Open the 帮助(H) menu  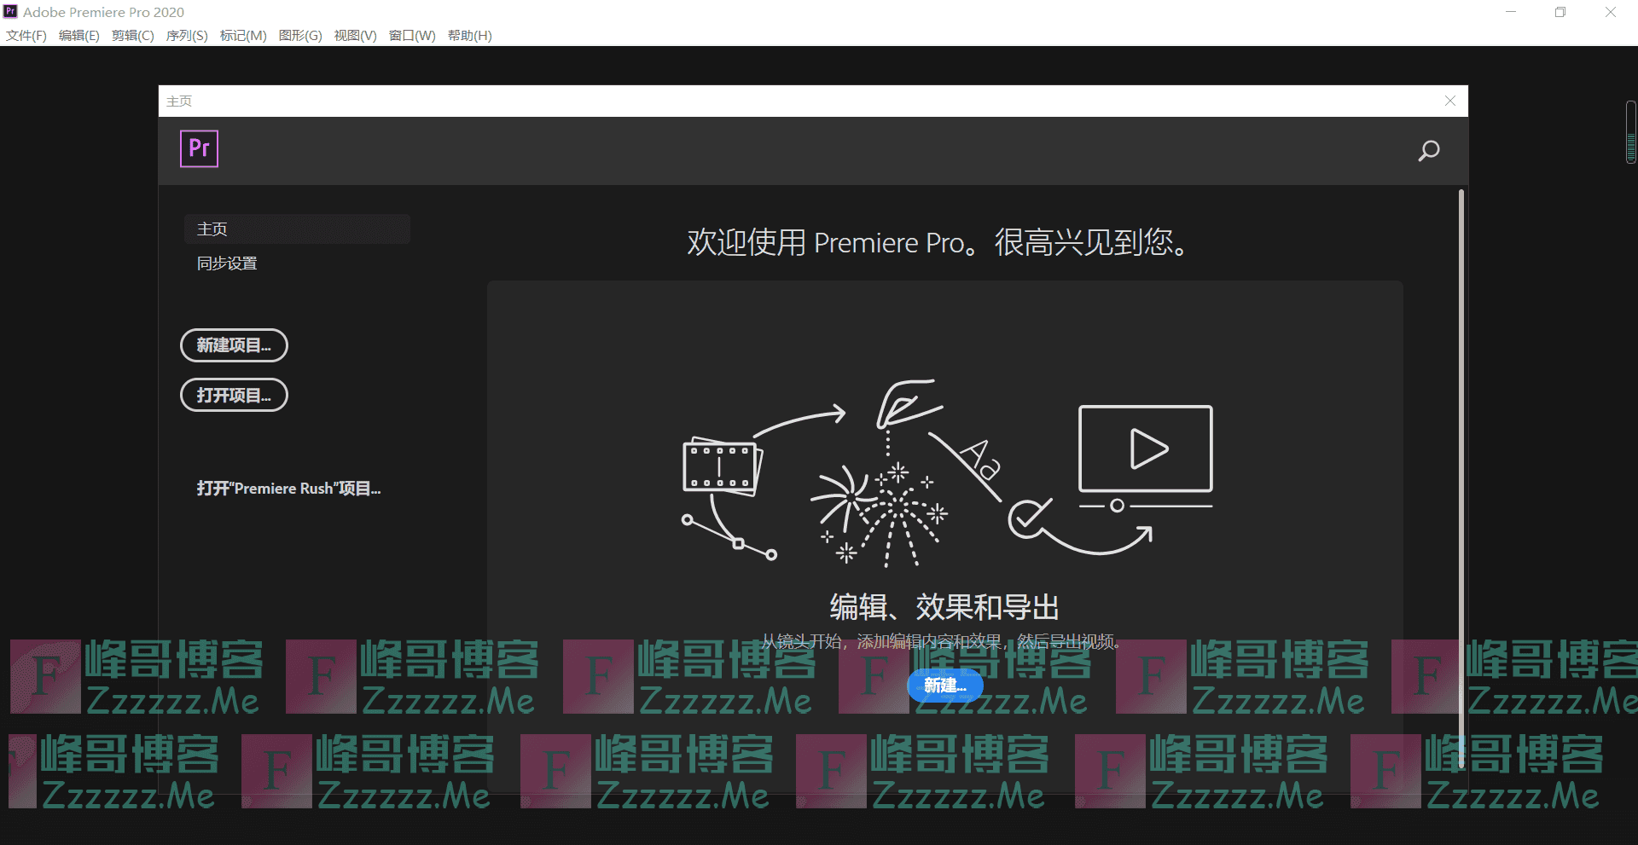click(x=469, y=36)
